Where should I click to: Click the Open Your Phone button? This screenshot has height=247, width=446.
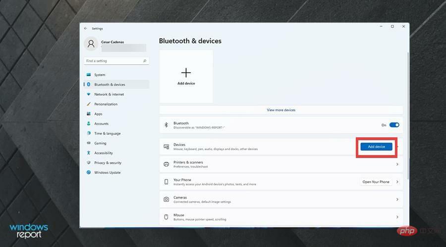pyautogui.click(x=376, y=182)
